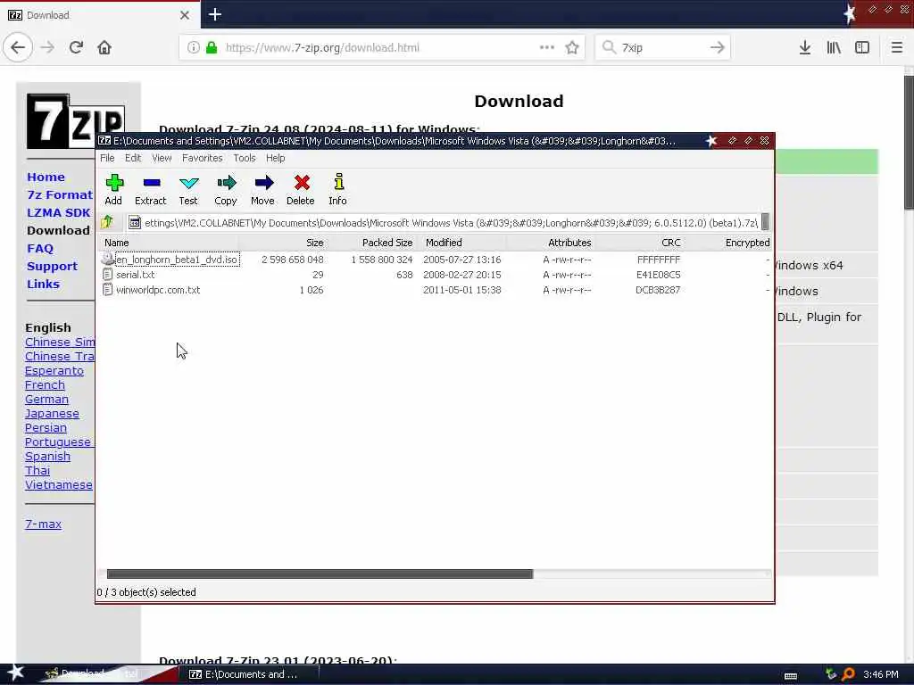The height and width of the screenshot is (685, 914).
Task: Switch site language to French
Action: [x=45, y=385]
